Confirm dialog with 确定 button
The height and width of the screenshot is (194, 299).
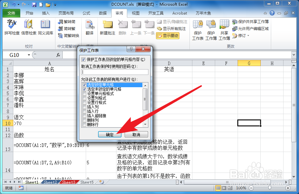click(110, 134)
